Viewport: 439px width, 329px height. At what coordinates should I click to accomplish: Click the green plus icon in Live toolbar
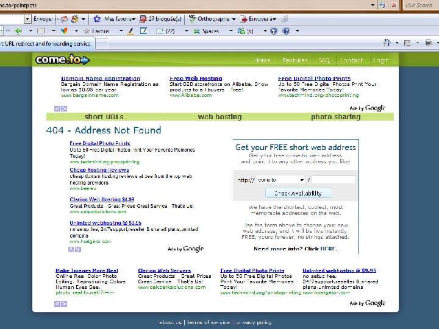[18, 31]
